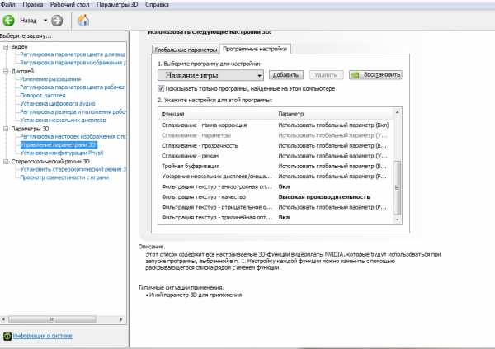Click the Удалить button

click(x=326, y=75)
